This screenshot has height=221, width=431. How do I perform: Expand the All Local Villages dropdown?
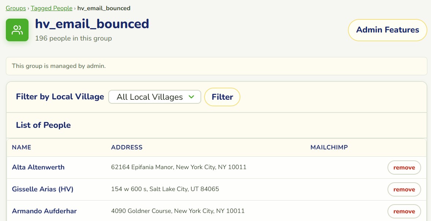pyautogui.click(x=155, y=97)
